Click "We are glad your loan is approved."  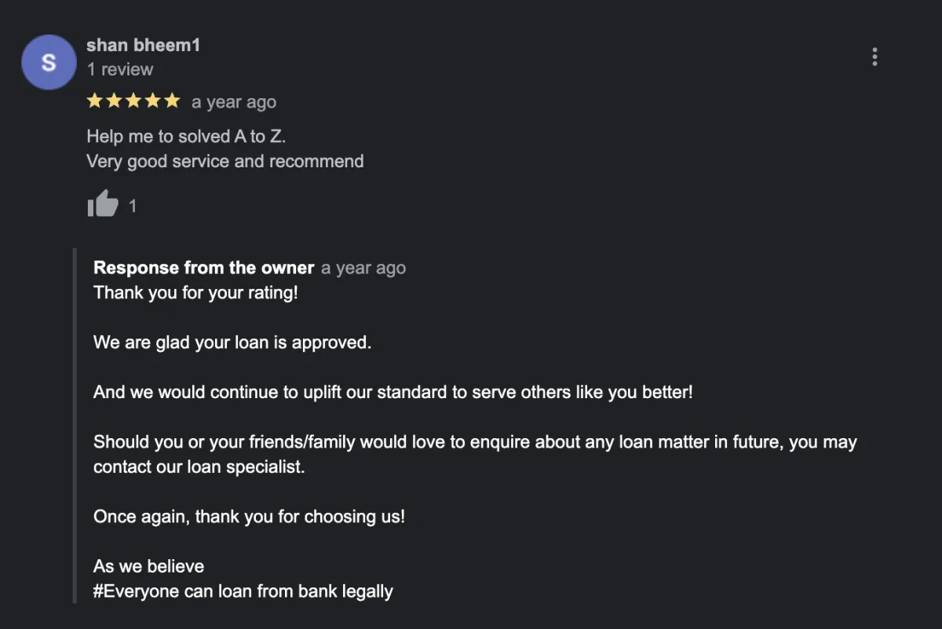click(232, 342)
